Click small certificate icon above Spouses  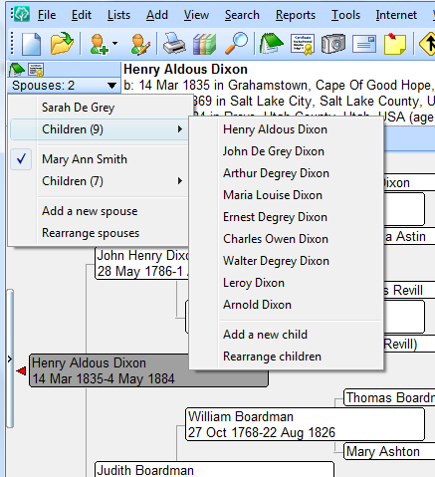[36, 70]
